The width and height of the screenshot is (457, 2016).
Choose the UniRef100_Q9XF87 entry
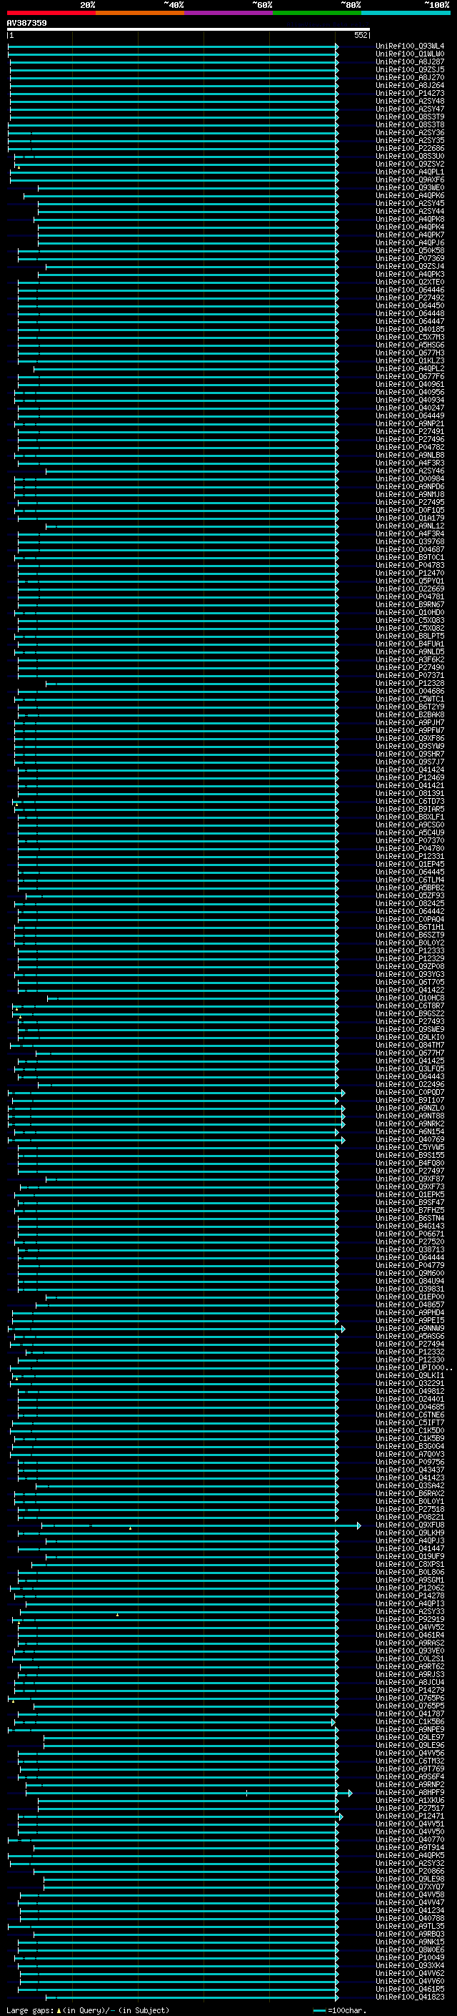pyautogui.click(x=410, y=1179)
